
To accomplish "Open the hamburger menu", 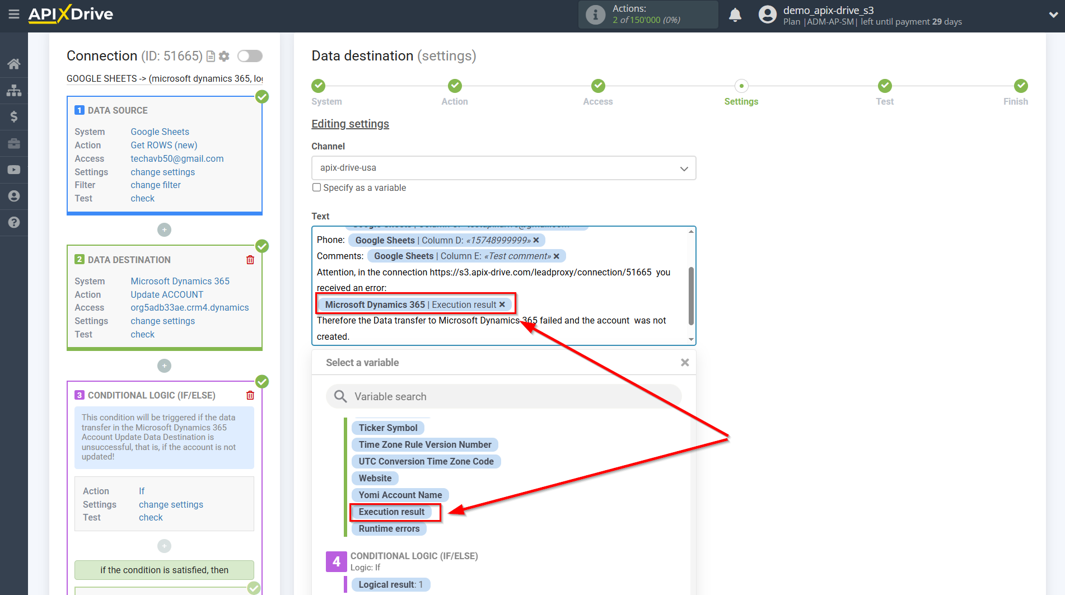I will [x=14, y=14].
